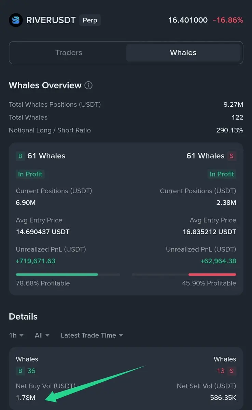Click the green B buy badge beside 61 Whales
This screenshot has height=410, width=252.
click(20, 156)
